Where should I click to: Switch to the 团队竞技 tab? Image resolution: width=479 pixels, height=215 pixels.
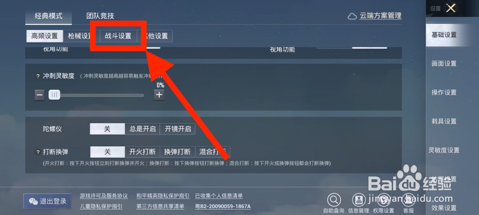tap(100, 16)
